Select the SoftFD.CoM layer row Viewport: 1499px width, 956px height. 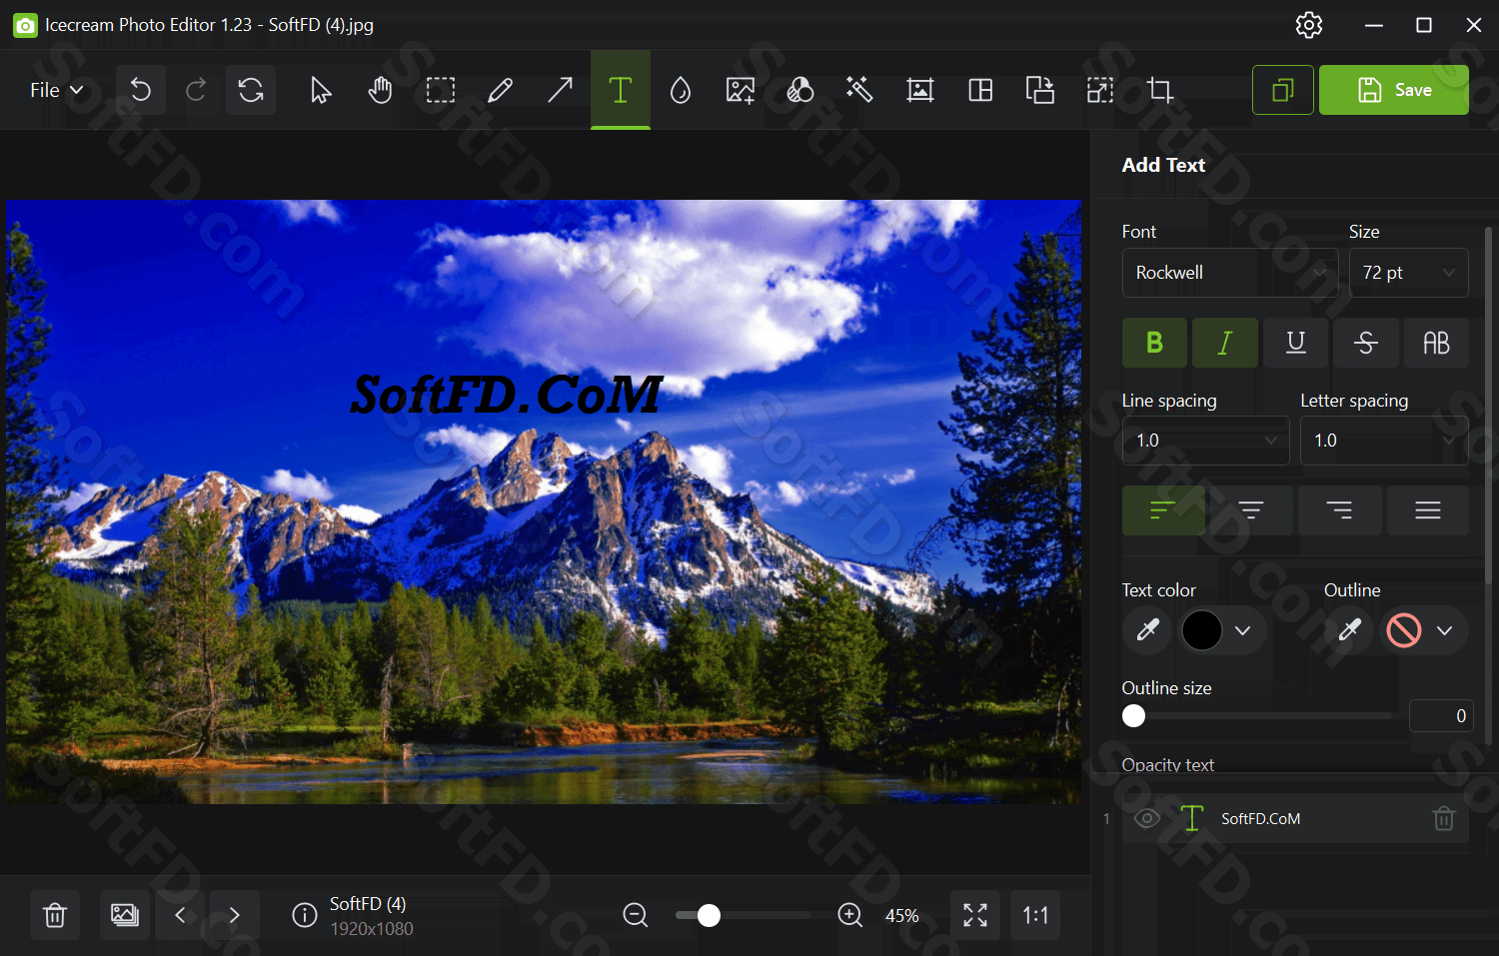pyautogui.click(x=1295, y=818)
